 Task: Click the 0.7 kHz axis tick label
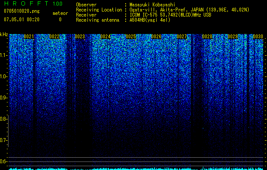click(4, 140)
